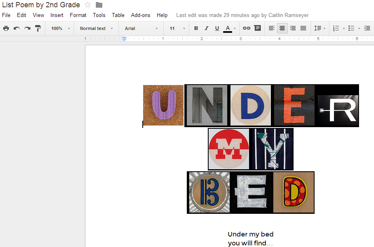Undo the last action

pyautogui.click(x=17, y=28)
